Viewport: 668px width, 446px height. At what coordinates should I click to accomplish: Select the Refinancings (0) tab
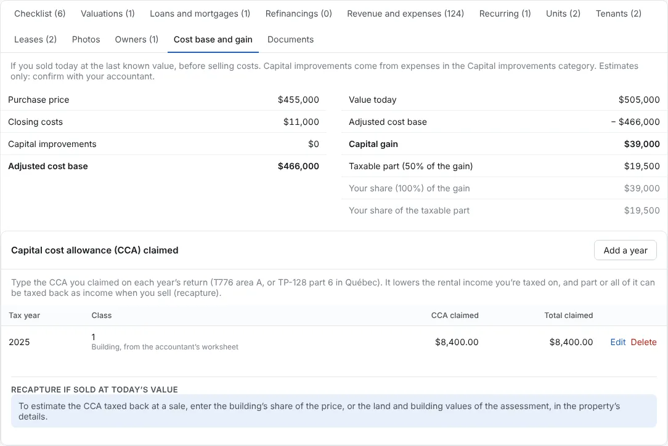[x=299, y=14]
